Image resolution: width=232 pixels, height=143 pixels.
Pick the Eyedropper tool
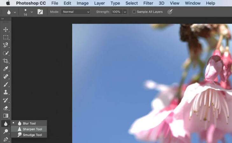[6, 69]
